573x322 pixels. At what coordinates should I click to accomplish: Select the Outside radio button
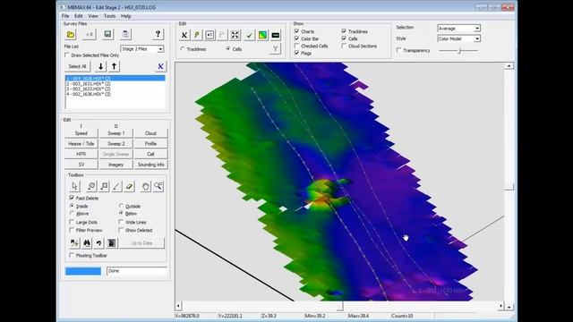click(x=121, y=206)
